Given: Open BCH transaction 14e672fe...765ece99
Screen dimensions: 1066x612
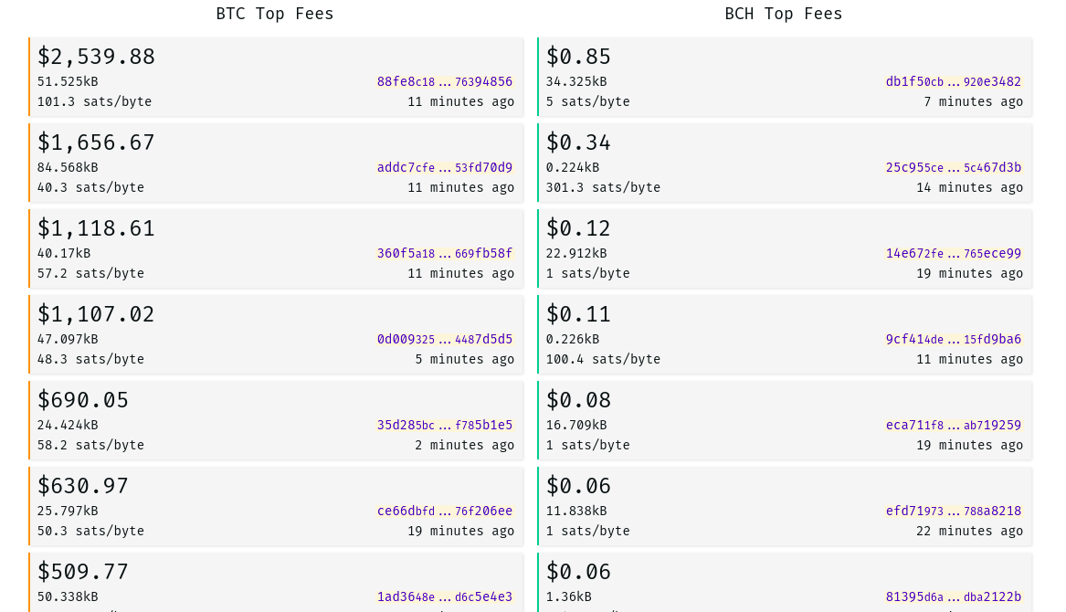Looking at the screenshot, I should (x=953, y=253).
